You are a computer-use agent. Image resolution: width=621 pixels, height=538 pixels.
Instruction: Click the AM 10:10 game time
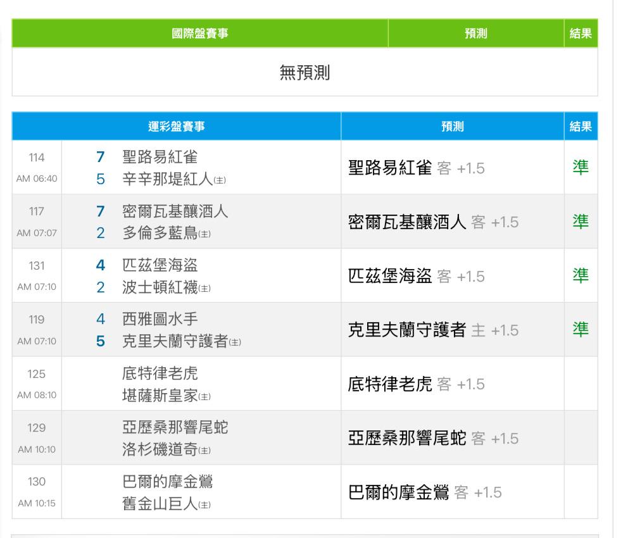coord(37,449)
